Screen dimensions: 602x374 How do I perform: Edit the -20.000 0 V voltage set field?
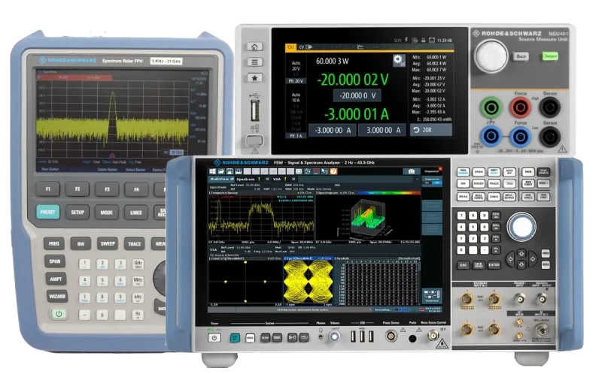click(357, 95)
